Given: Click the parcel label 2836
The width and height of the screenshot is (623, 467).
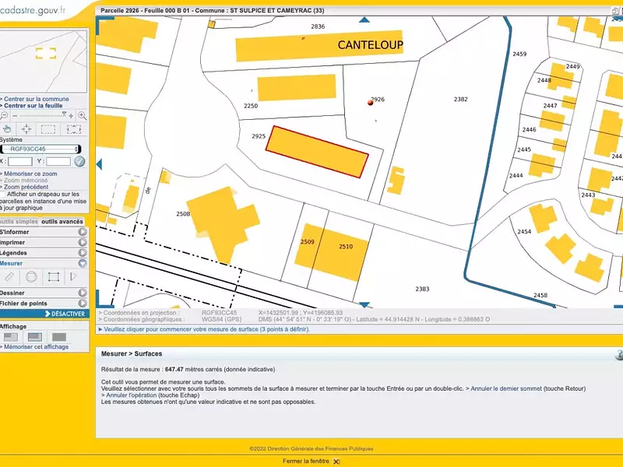Looking at the screenshot, I should coord(318,26).
